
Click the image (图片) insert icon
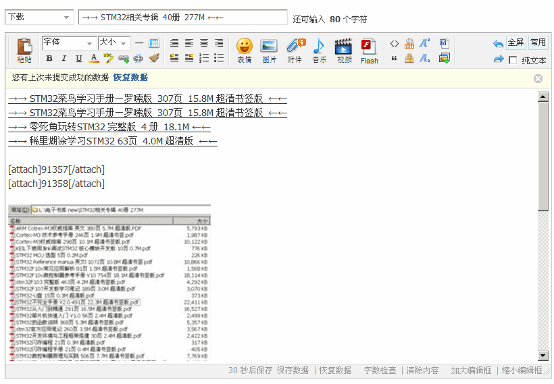(269, 51)
